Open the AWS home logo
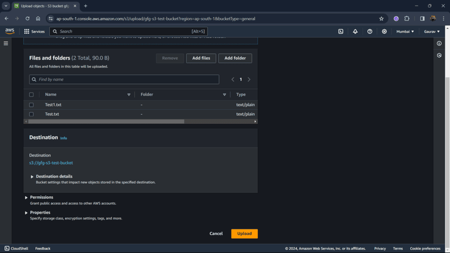 (9, 31)
